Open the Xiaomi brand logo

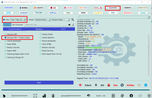pos(39,8)
